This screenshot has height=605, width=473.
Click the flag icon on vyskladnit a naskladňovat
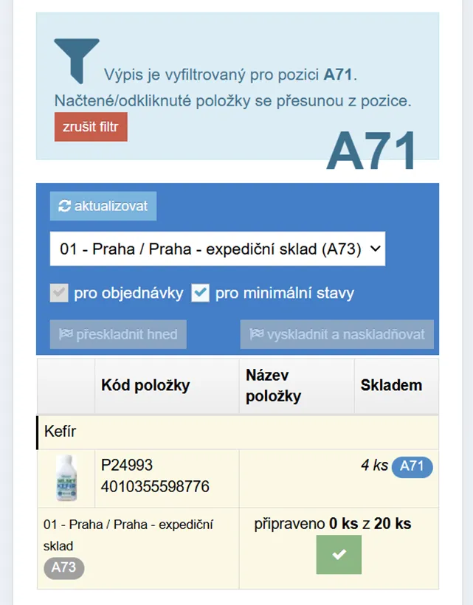click(257, 333)
